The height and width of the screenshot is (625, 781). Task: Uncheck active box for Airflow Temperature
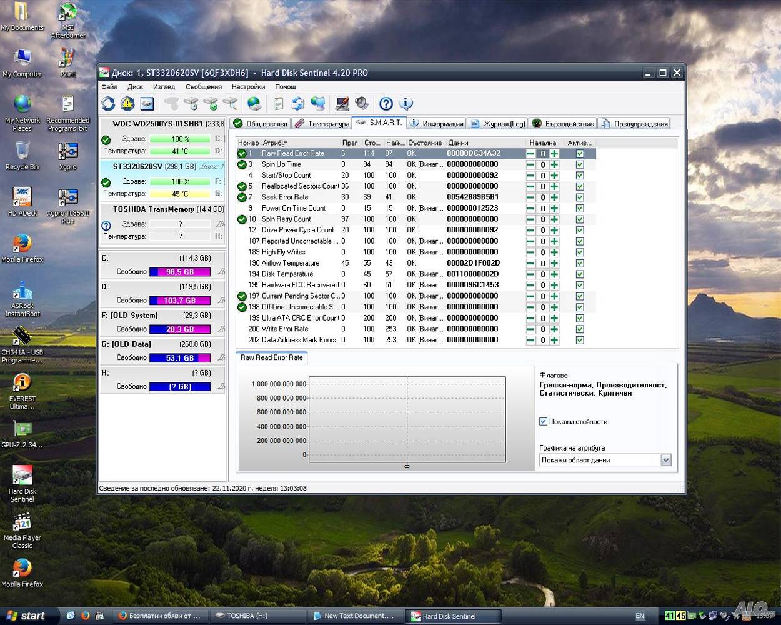pyautogui.click(x=580, y=263)
